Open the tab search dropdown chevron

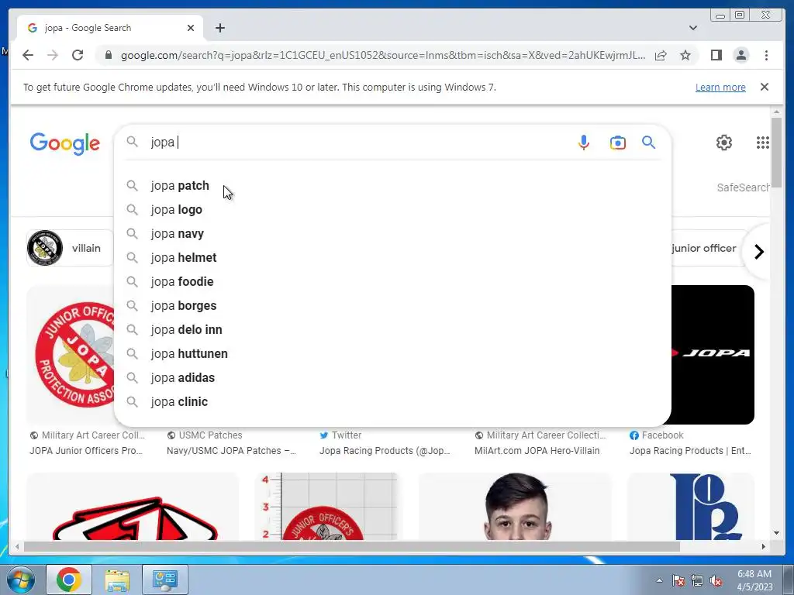pos(693,28)
